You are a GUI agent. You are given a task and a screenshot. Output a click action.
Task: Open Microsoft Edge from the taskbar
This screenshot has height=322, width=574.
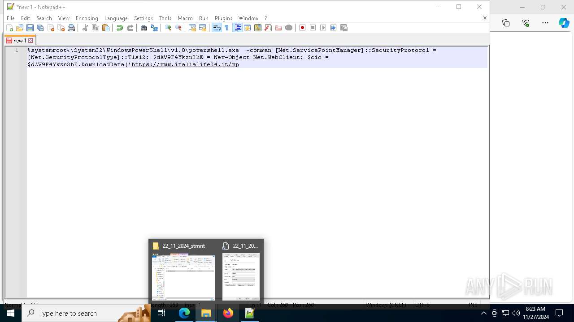pyautogui.click(x=184, y=313)
